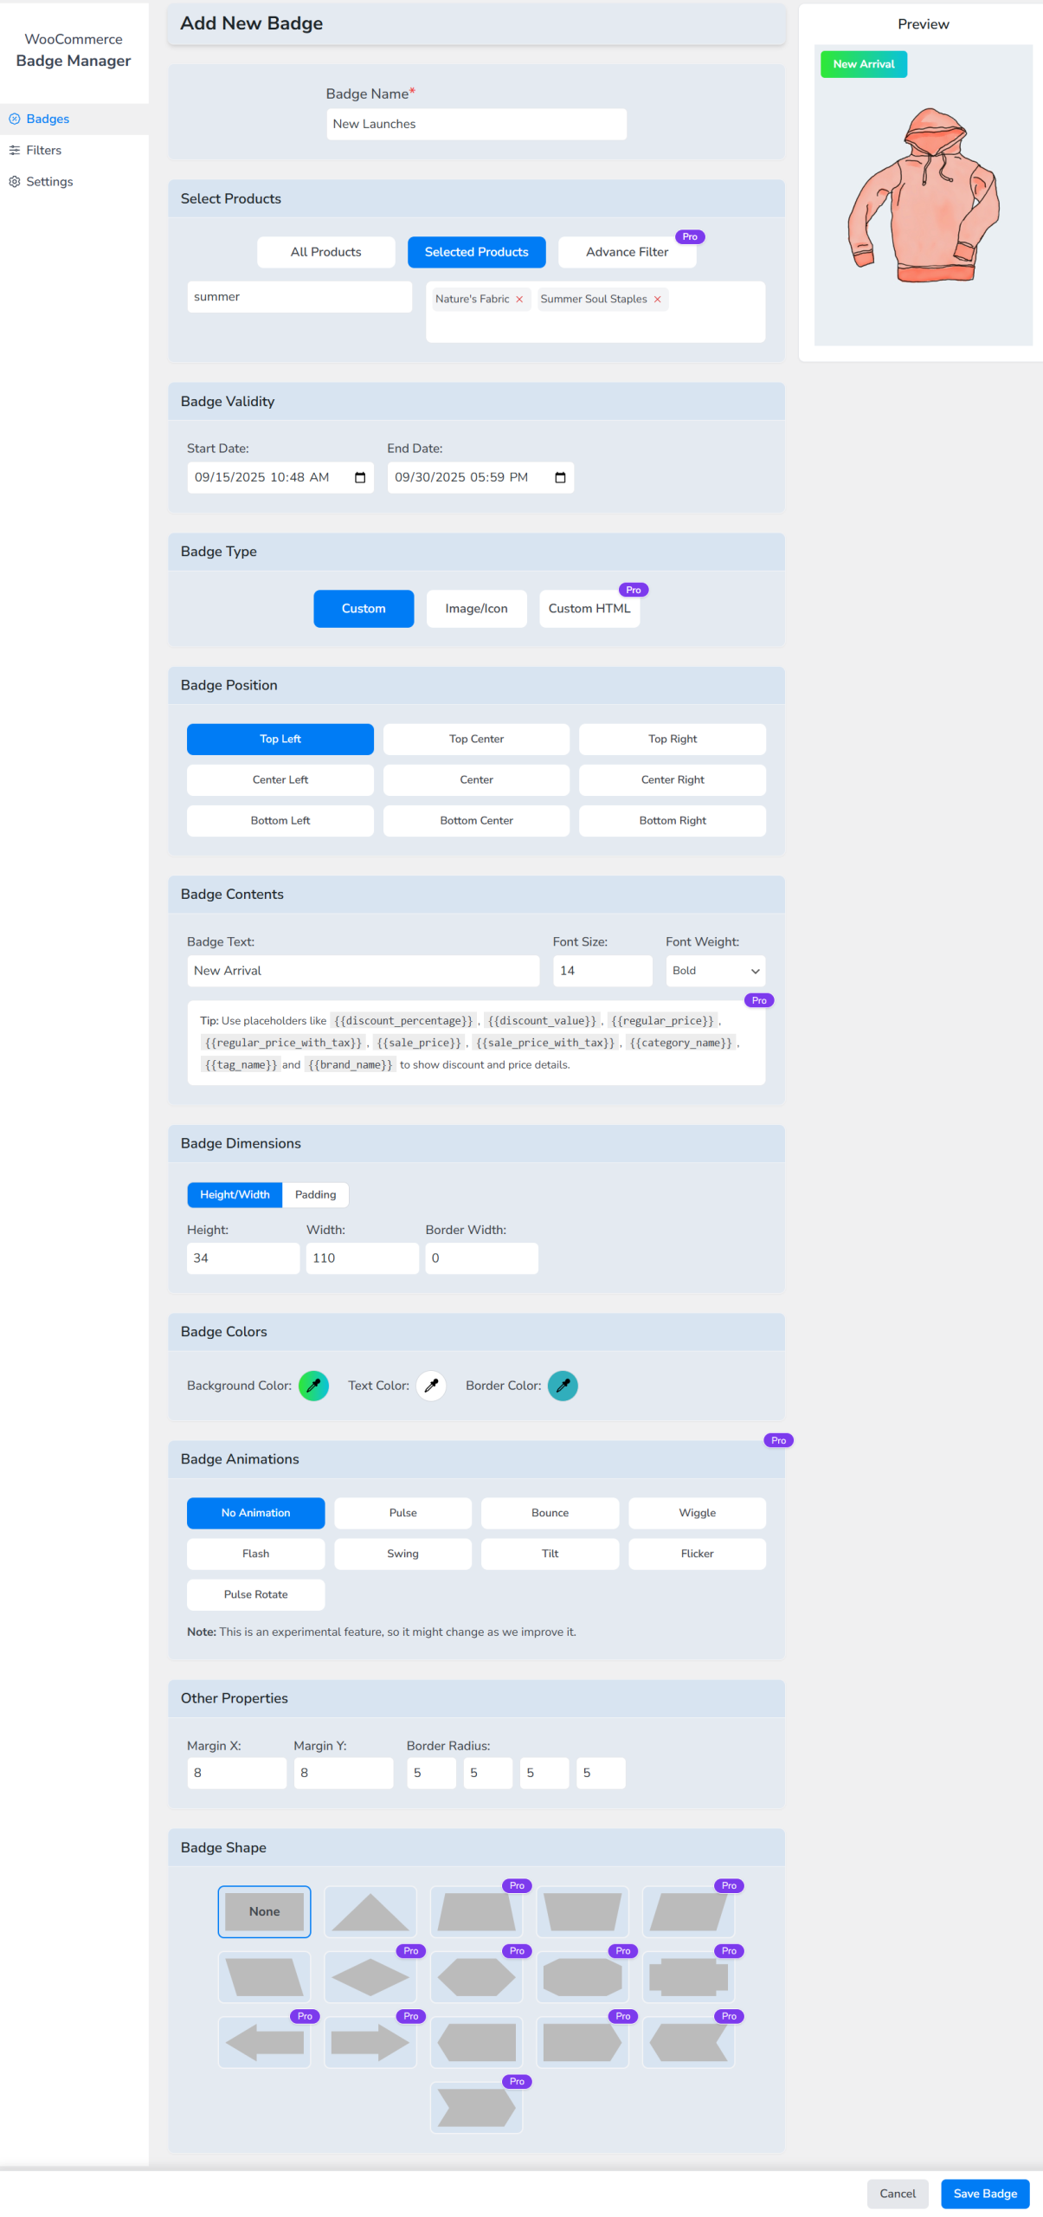The height and width of the screenshot is (2217, 1043).
Task: Switch to the Padding dimensions tab
Action: 315,1194
